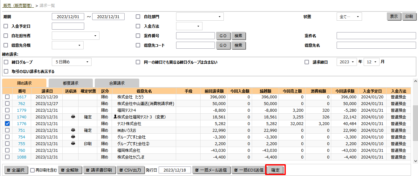Open invoice number 1617 link
Viewport: 418px width, 176px height.
(x=22, y=97)
